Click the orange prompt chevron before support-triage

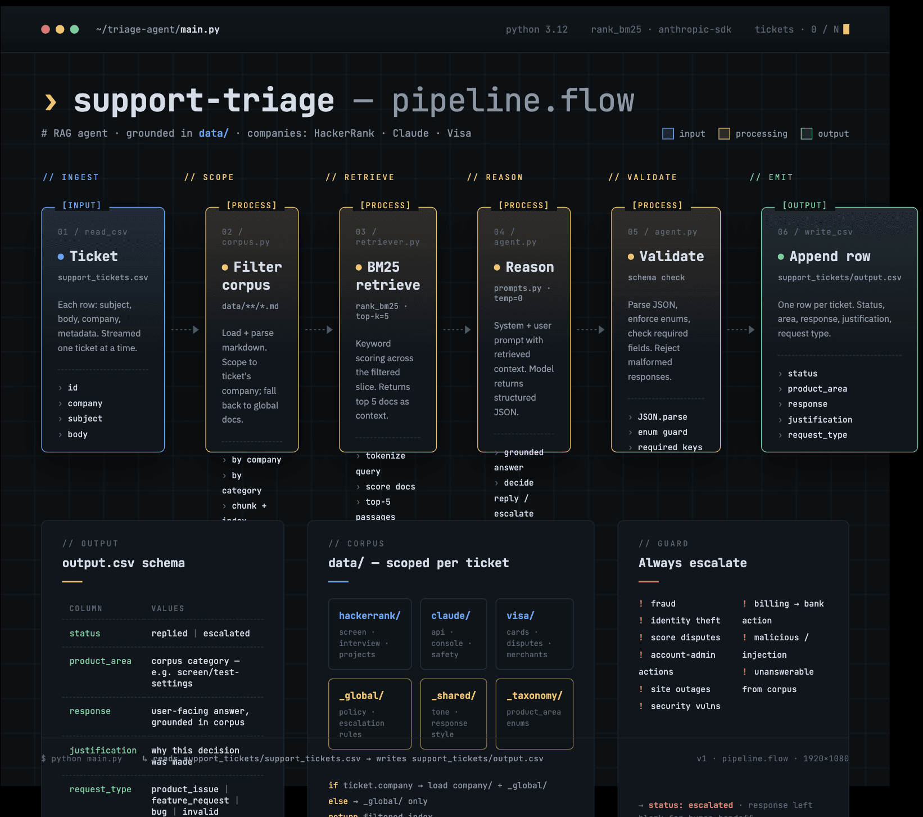[x=51, y=102]
